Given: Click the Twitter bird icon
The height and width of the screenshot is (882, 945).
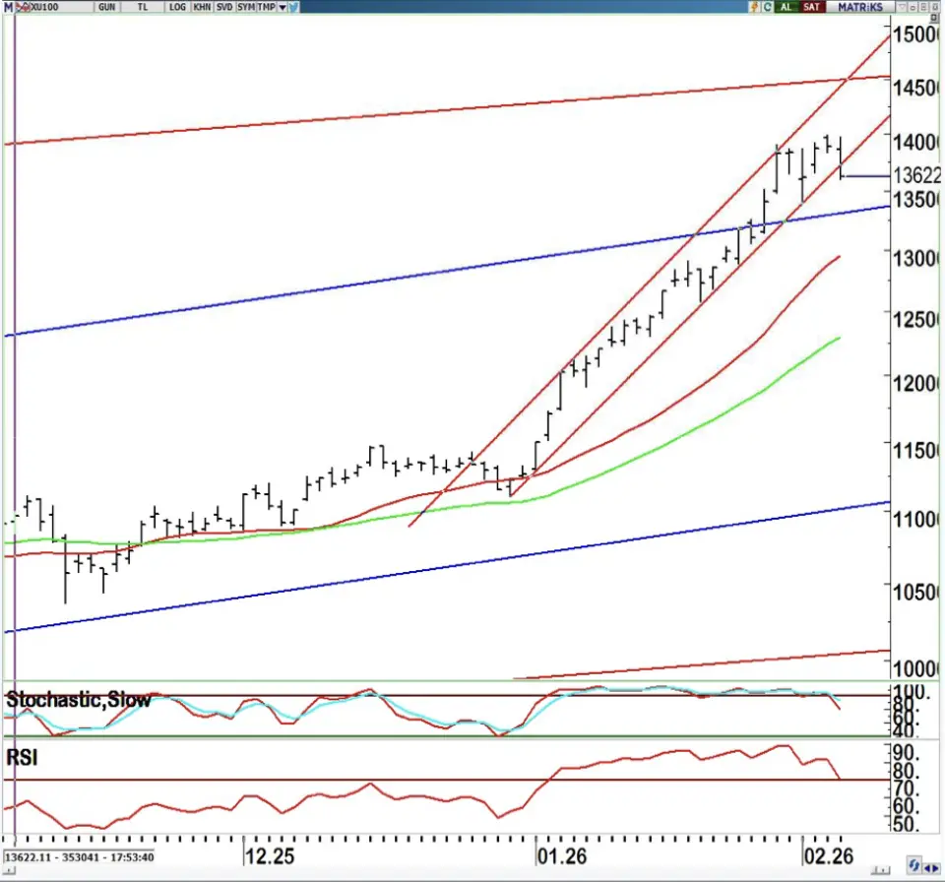Looking at the screenshot, I should [x=294, y=7].
